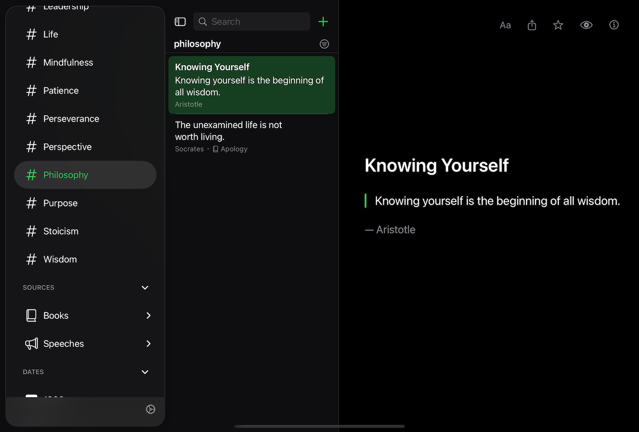Viewport: 639px width, 432px height.
Task: Collapse the Dates section
Action: [145, 372]
